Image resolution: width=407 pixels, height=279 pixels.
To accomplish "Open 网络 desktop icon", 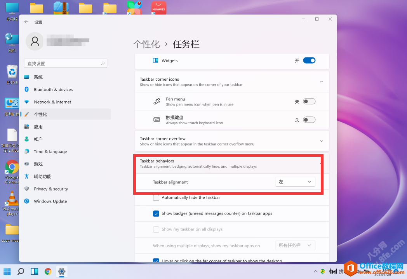I will [x=12, y=43].
